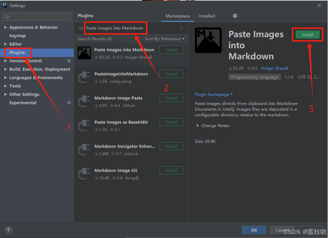Viewport: 328px width, 238px height.
Task: Click the Markdown Navigator Enhanced plugin icon
Action: [x=84, y=150]
